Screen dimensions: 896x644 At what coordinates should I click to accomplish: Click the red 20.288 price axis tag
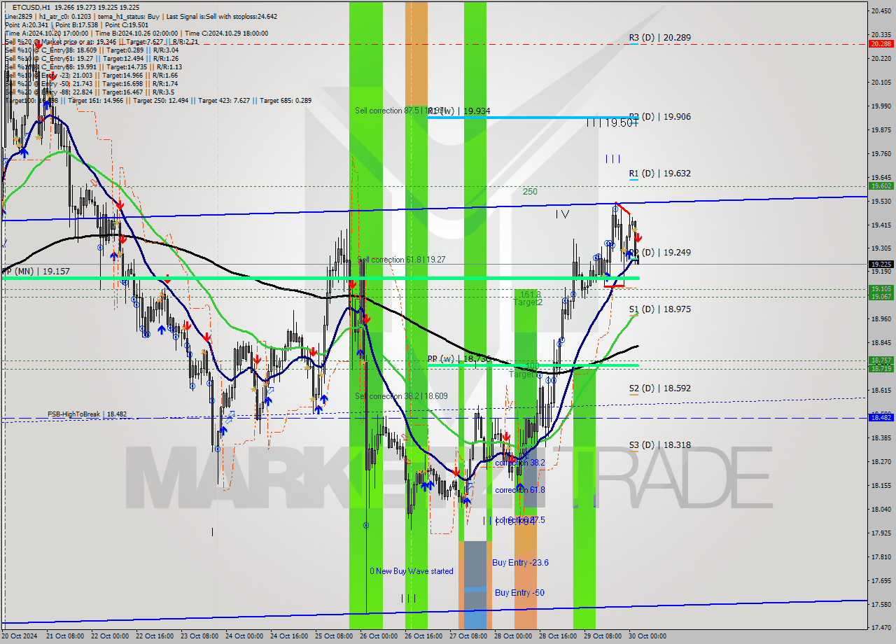coord(881,43)
